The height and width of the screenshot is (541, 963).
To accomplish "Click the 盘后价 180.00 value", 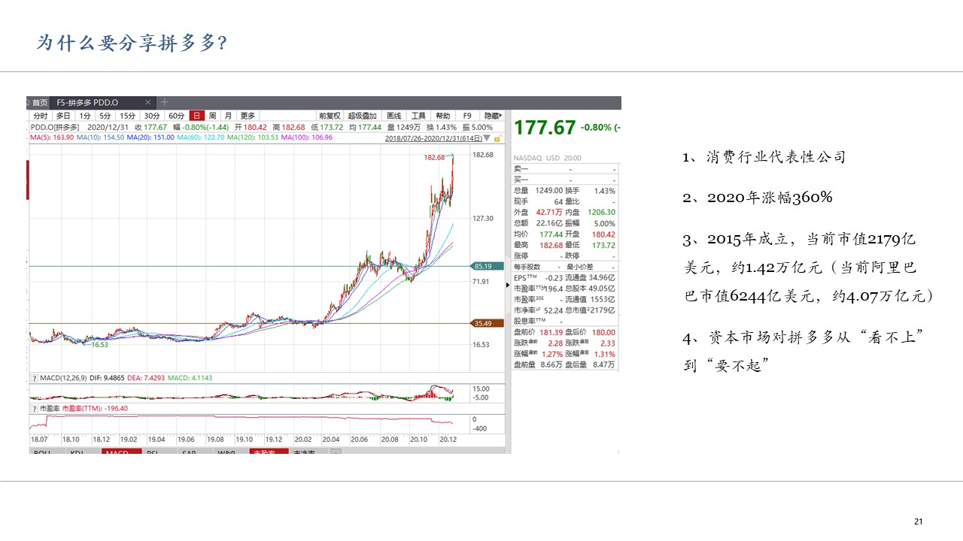I will coord(603,332).
